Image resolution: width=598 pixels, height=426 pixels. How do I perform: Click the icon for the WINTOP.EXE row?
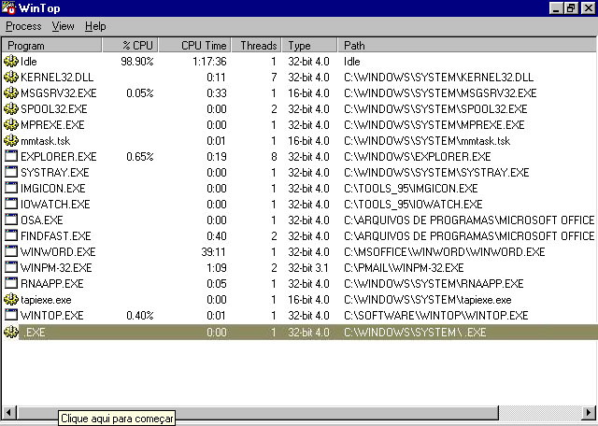pos(11,315)
